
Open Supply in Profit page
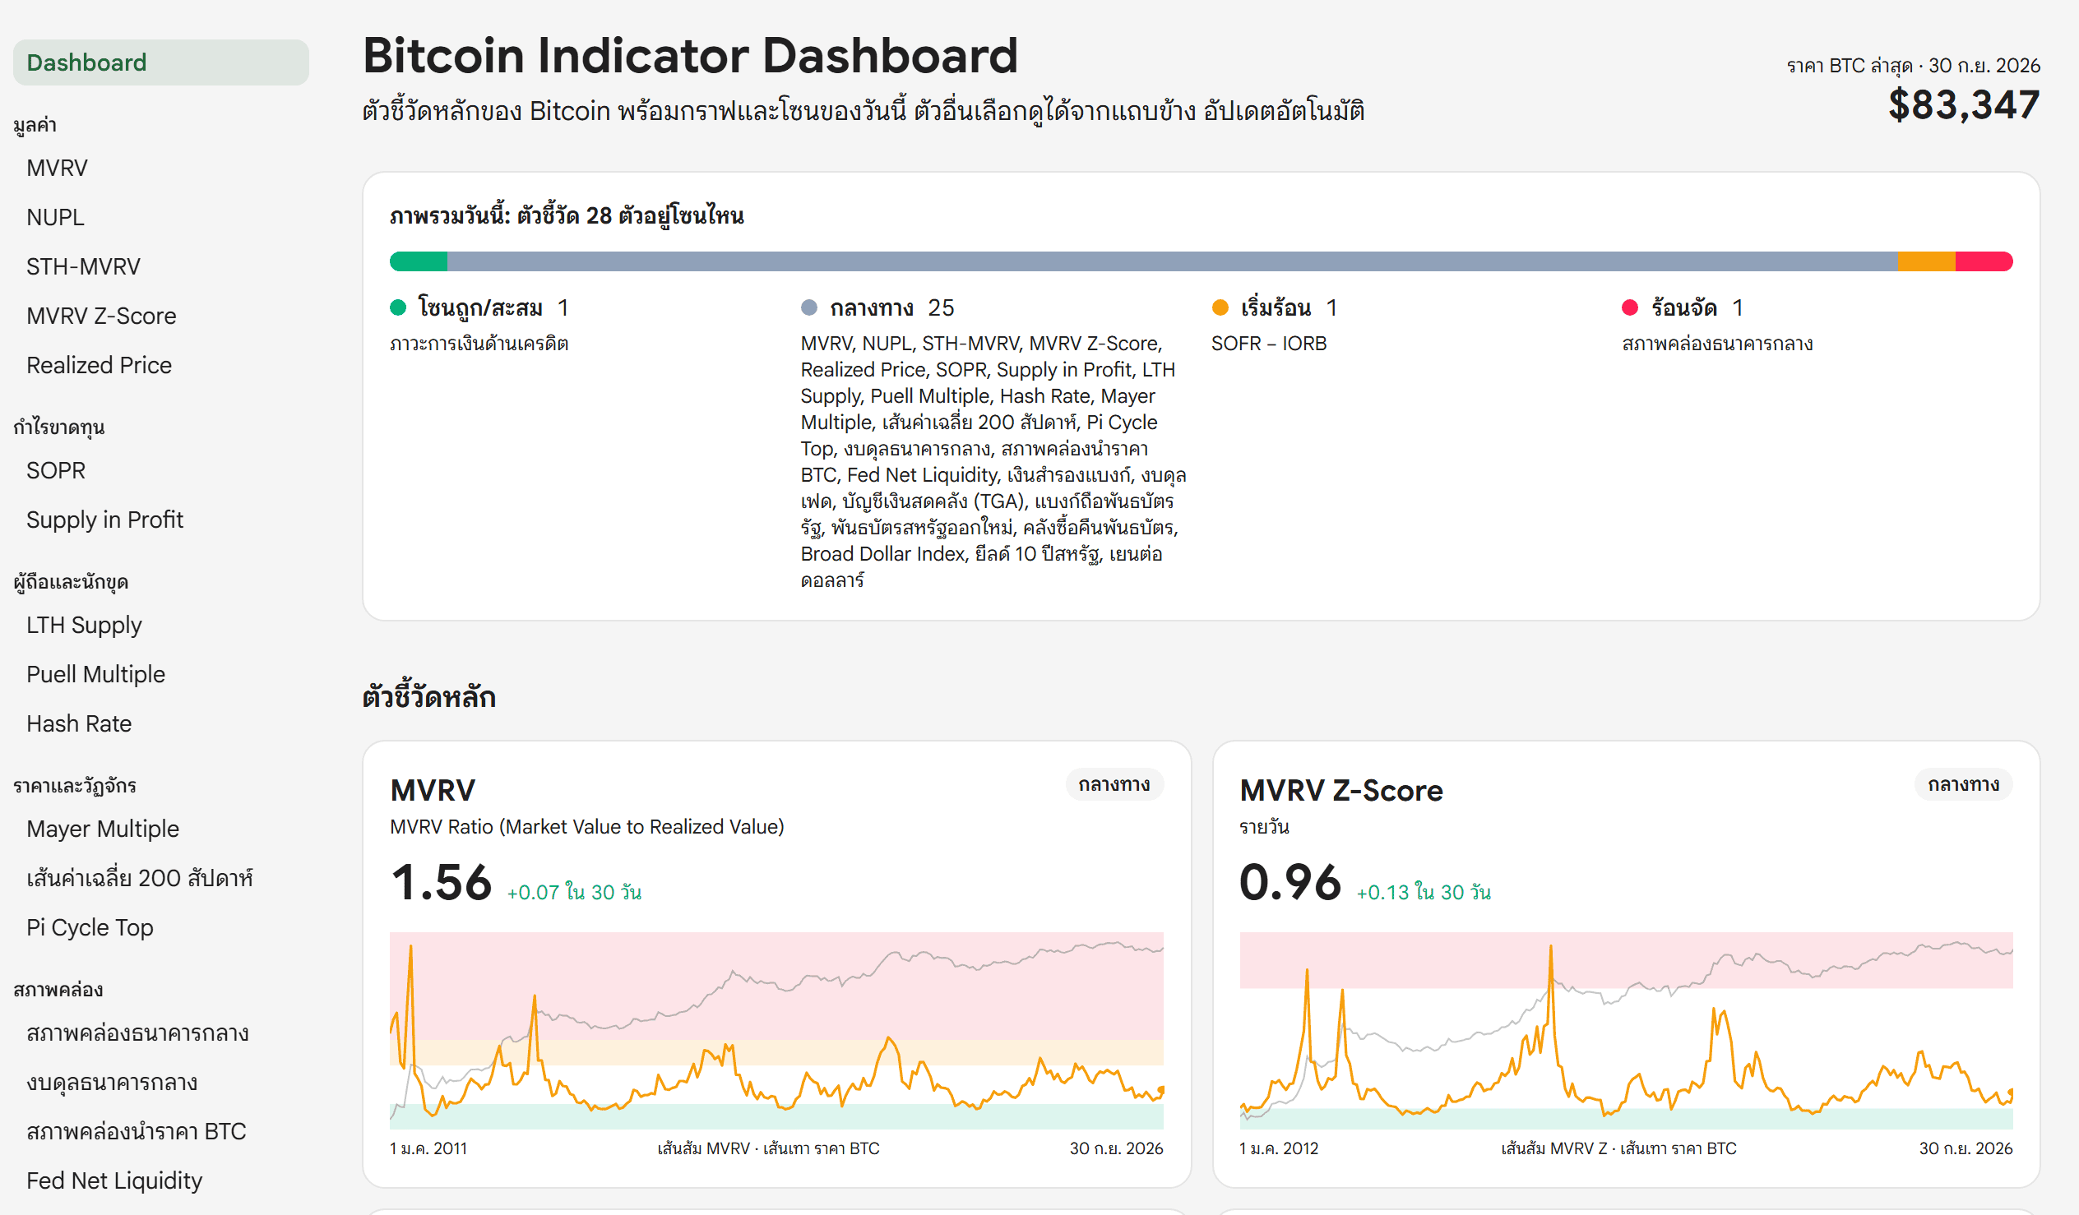[x=104, y=520]
